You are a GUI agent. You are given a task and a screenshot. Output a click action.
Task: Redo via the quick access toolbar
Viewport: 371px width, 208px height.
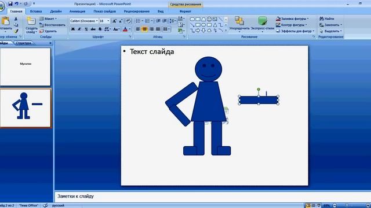pos(26,4)
